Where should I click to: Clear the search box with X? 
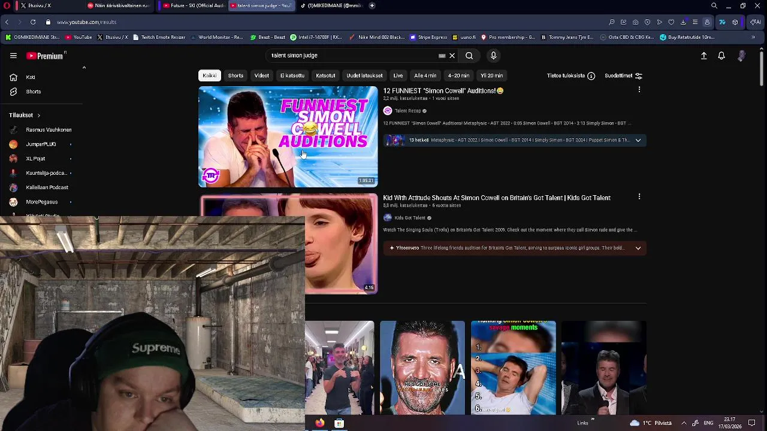[452, 56]
